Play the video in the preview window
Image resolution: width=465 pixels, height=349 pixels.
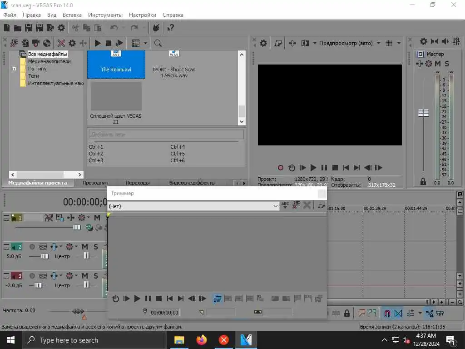tap(313, 168)
